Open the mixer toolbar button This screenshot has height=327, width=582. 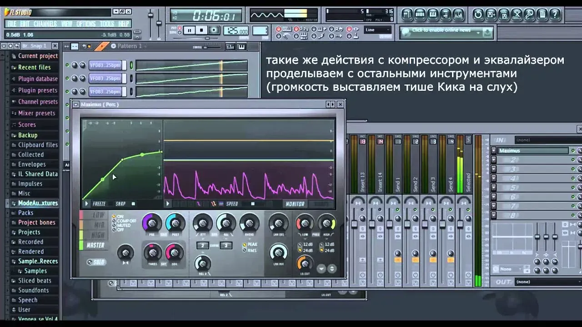[458, 15]
